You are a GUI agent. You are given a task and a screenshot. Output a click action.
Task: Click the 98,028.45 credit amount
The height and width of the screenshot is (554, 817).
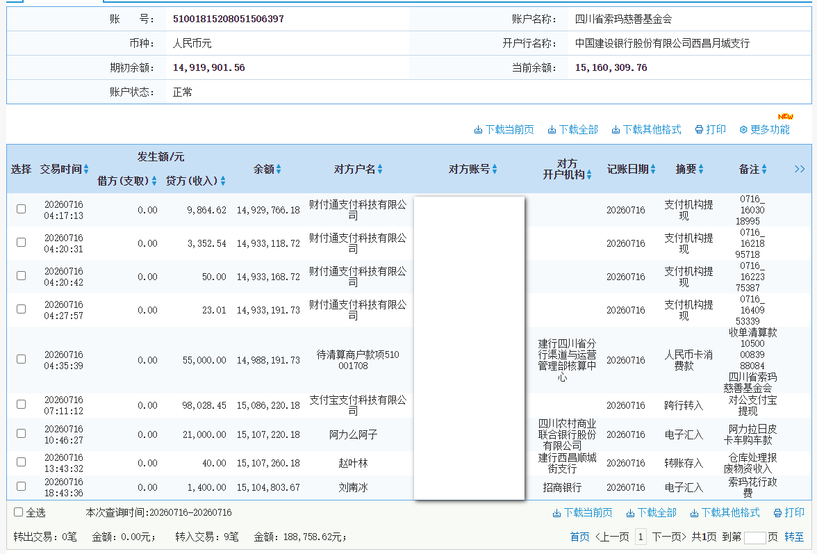tap(204, 405)
